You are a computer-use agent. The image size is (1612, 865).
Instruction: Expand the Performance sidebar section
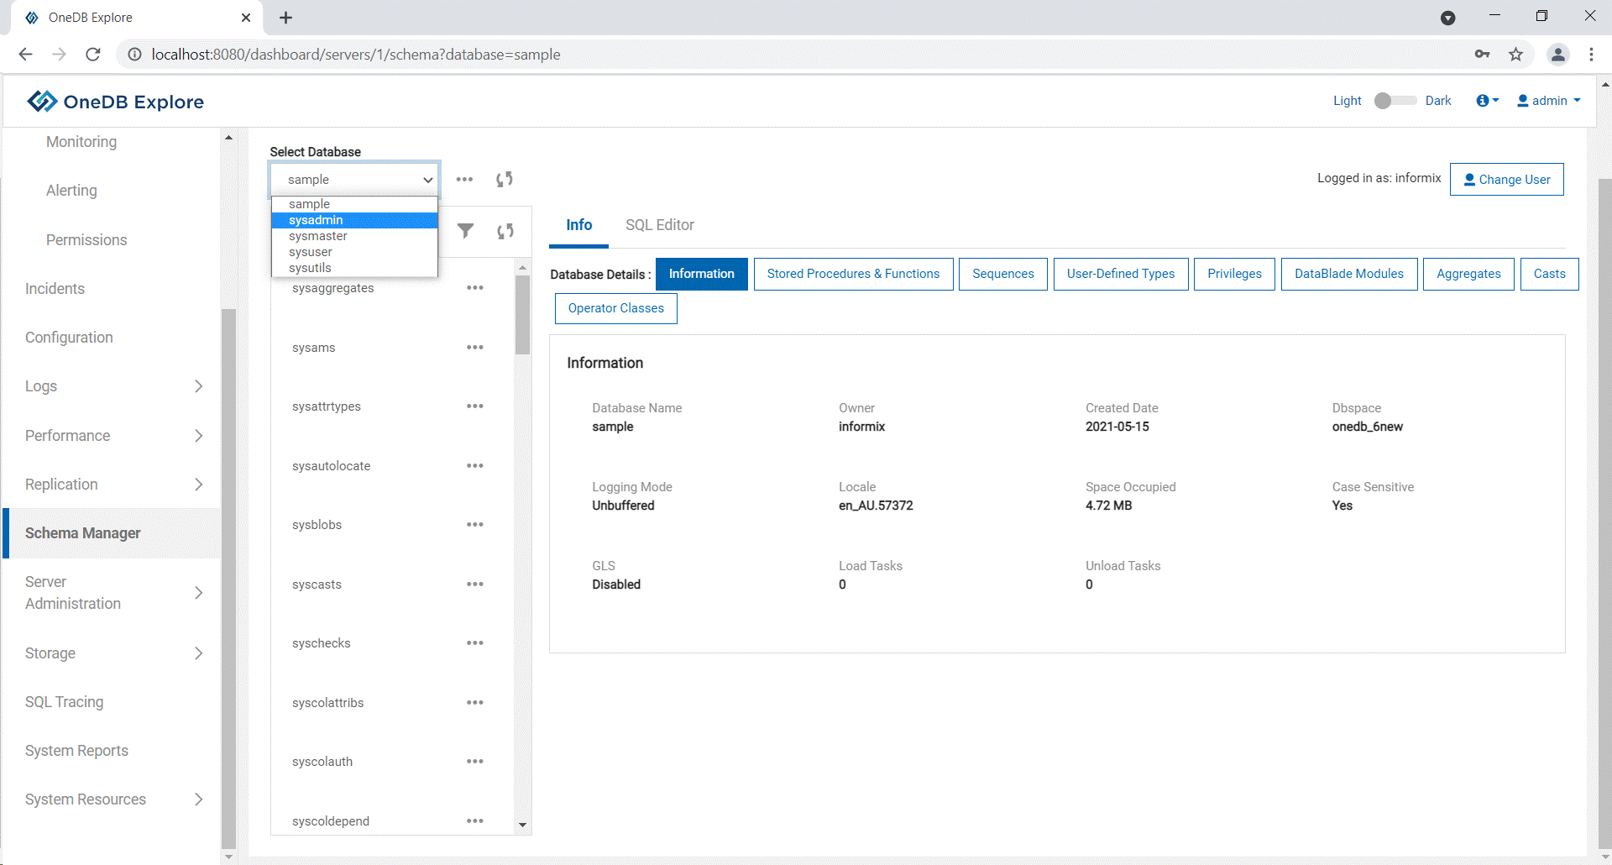pos(198,436)
